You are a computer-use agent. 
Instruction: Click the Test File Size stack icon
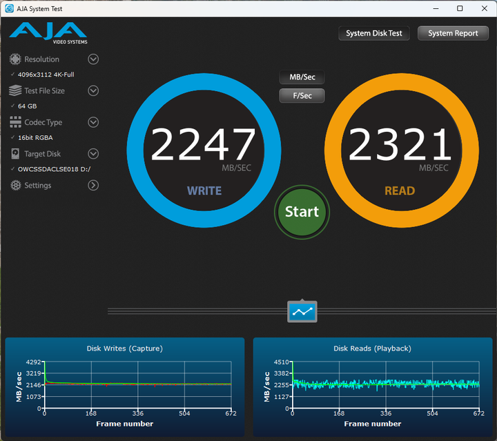14,91
